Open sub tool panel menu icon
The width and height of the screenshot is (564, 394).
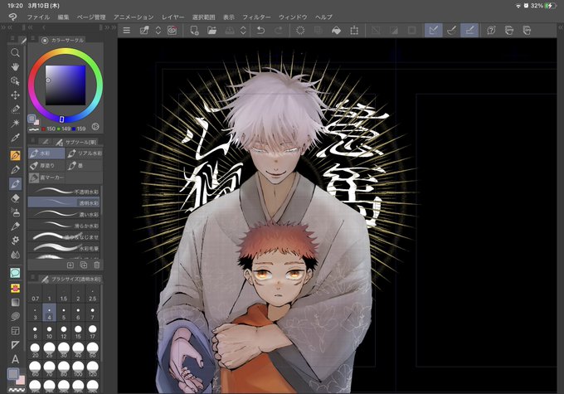point(32,141)
